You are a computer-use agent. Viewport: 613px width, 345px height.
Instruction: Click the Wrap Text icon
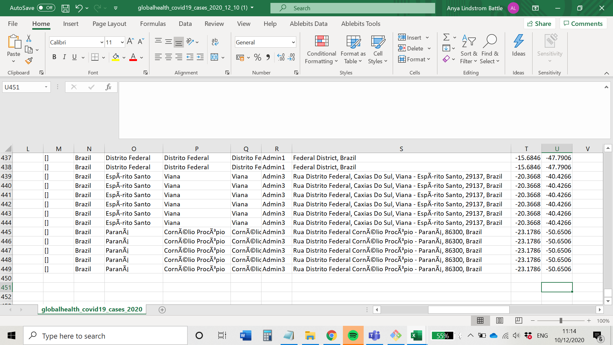point(215,42)
